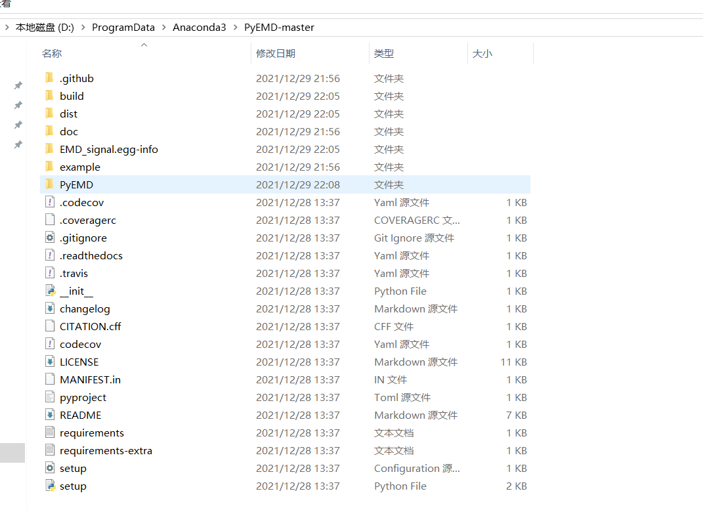Click the Markdown icon beside README
Viewport: 703px width, 510px height.
[49, 415]
